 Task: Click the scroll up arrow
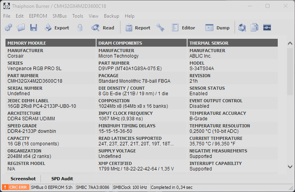point(290,43)
